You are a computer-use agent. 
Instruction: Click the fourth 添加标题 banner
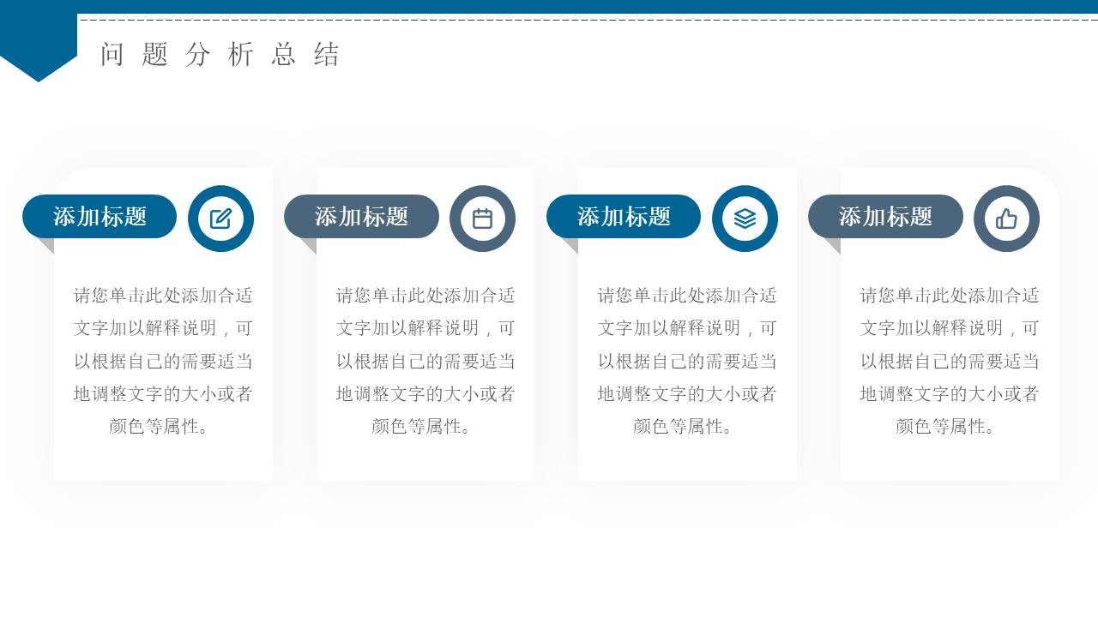click(885, 217)
